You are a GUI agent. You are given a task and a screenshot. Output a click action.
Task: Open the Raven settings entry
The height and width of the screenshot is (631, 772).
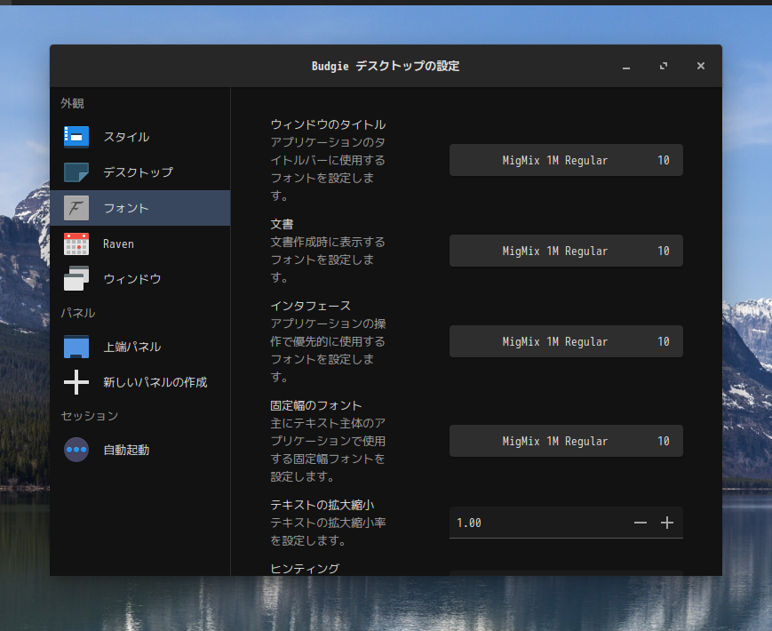point(139,244)
